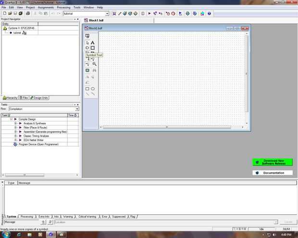Choose the Rectangle drawing tool
The width and height of the screenshot is (298, 238).
coord(87,89)
